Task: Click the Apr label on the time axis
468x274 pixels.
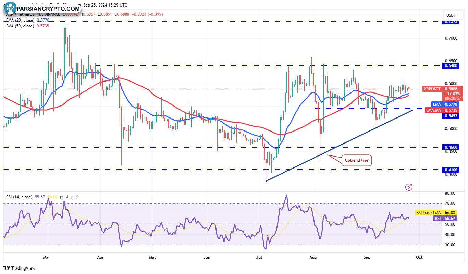Action: point(100,257)
